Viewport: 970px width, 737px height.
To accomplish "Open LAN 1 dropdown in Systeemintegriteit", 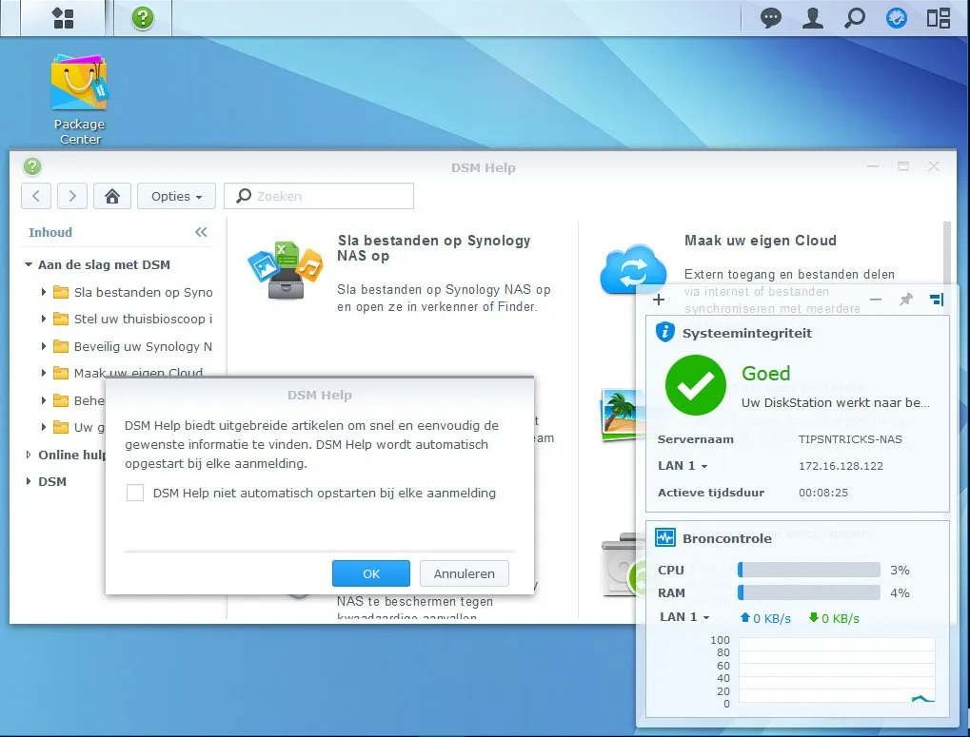I will coord(683,466).
